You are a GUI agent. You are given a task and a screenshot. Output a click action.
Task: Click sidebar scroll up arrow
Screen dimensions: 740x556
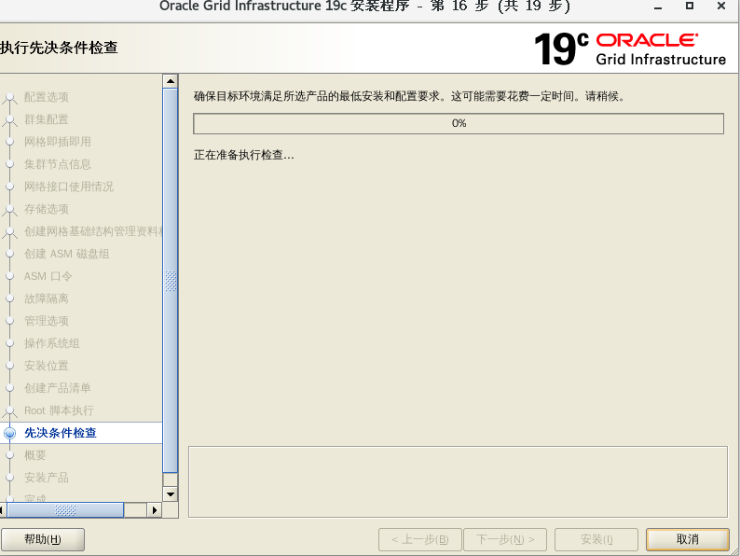click(171, 81)
